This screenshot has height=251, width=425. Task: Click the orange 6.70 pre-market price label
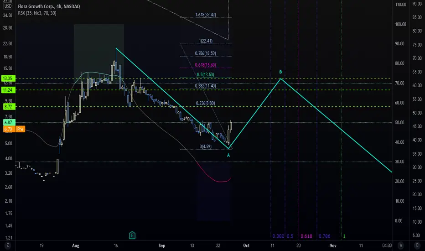8,129
